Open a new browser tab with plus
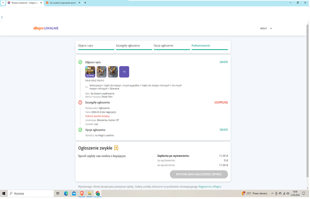 (x=85, y=3)
